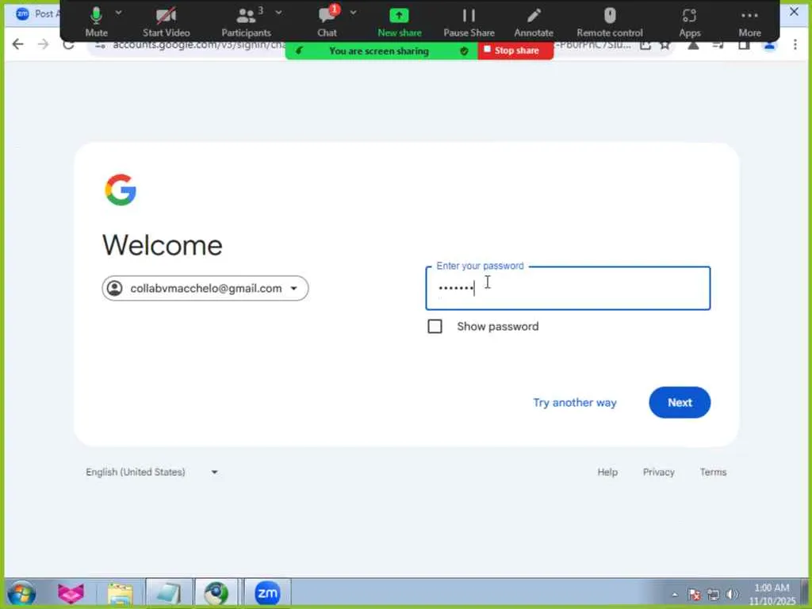
Task: Open the Privacy link
Action: 658,472
